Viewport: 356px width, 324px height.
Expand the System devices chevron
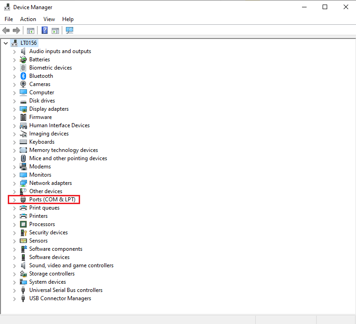(x=14, y=282)
